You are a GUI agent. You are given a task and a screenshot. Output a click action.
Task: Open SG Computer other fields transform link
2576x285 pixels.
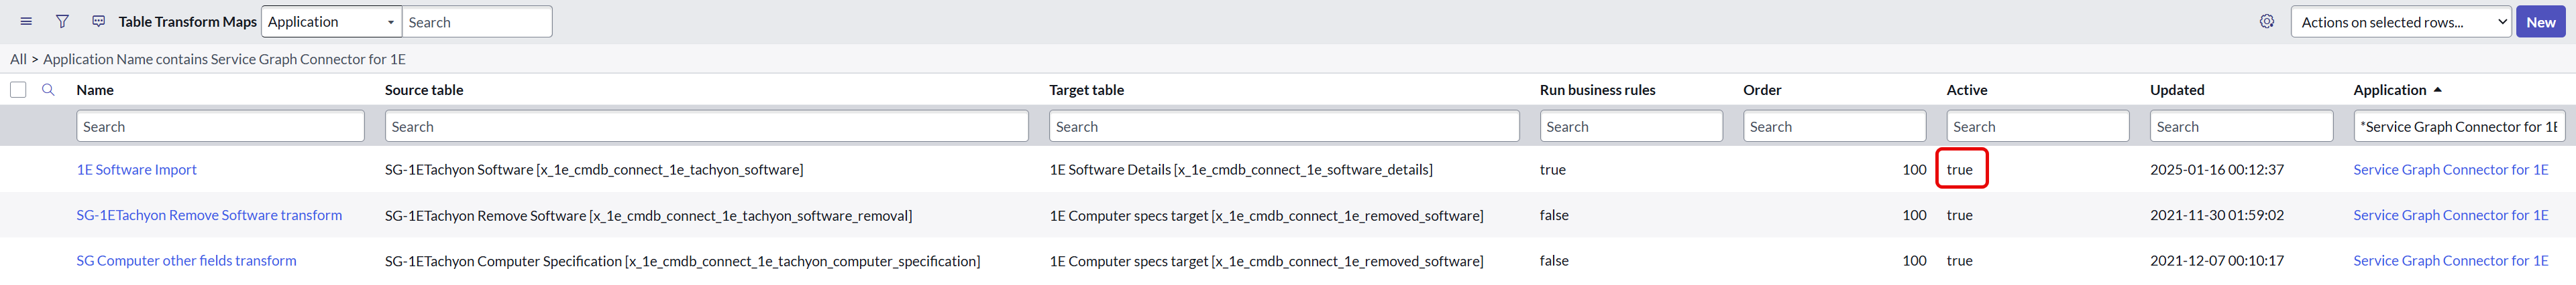coord(186,261)
